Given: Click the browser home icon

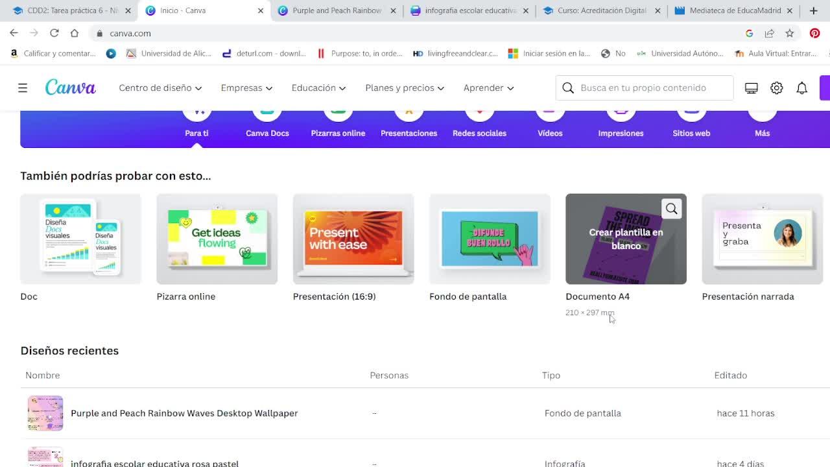Looking at the screenshot, I should (75, 33).
